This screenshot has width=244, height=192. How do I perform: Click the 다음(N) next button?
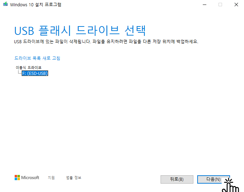[214, 179]
